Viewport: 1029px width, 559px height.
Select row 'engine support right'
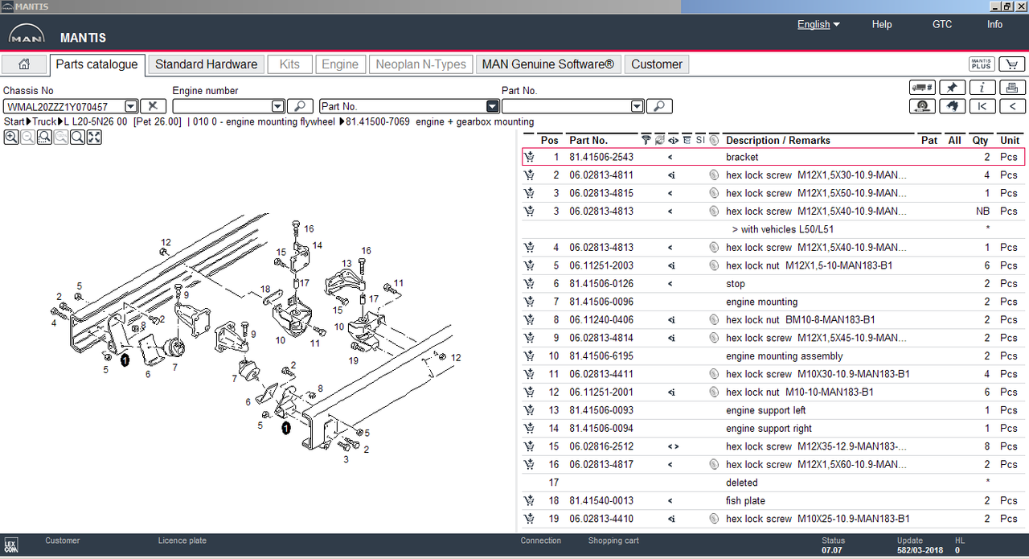tap(773, 429)
